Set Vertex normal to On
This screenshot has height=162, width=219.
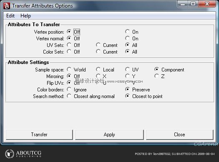tap(127, 38)
